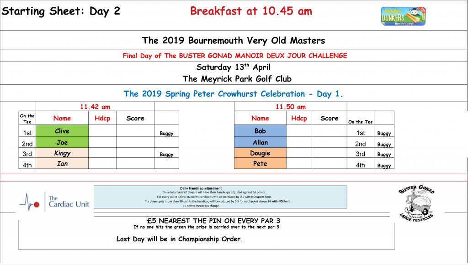Select the orange Dougie name cell
The image size is (468, 265).
click(x=260, y=153)
